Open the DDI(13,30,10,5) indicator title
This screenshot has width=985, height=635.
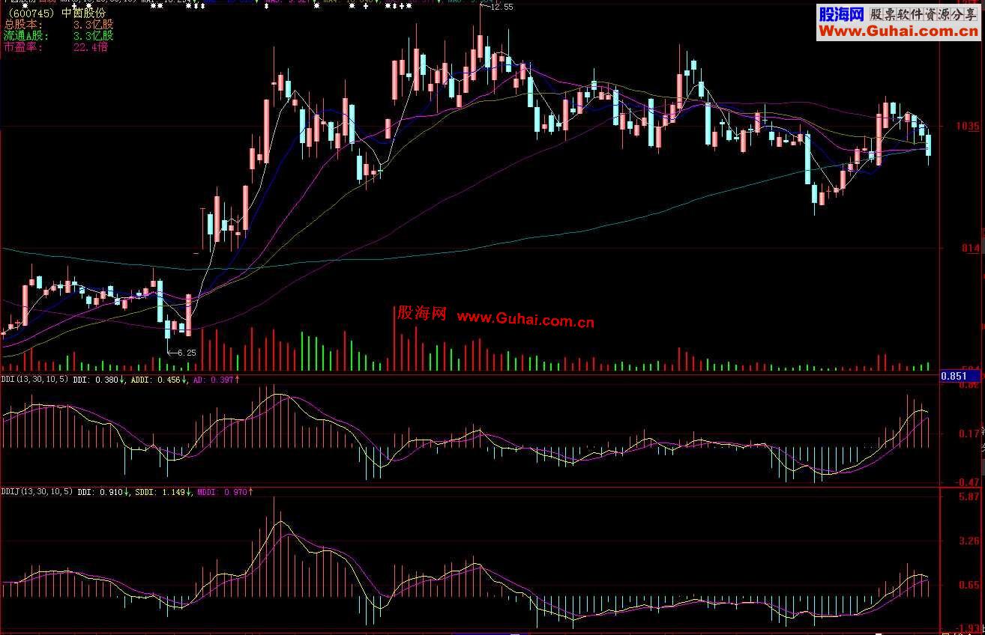(36, 380)
